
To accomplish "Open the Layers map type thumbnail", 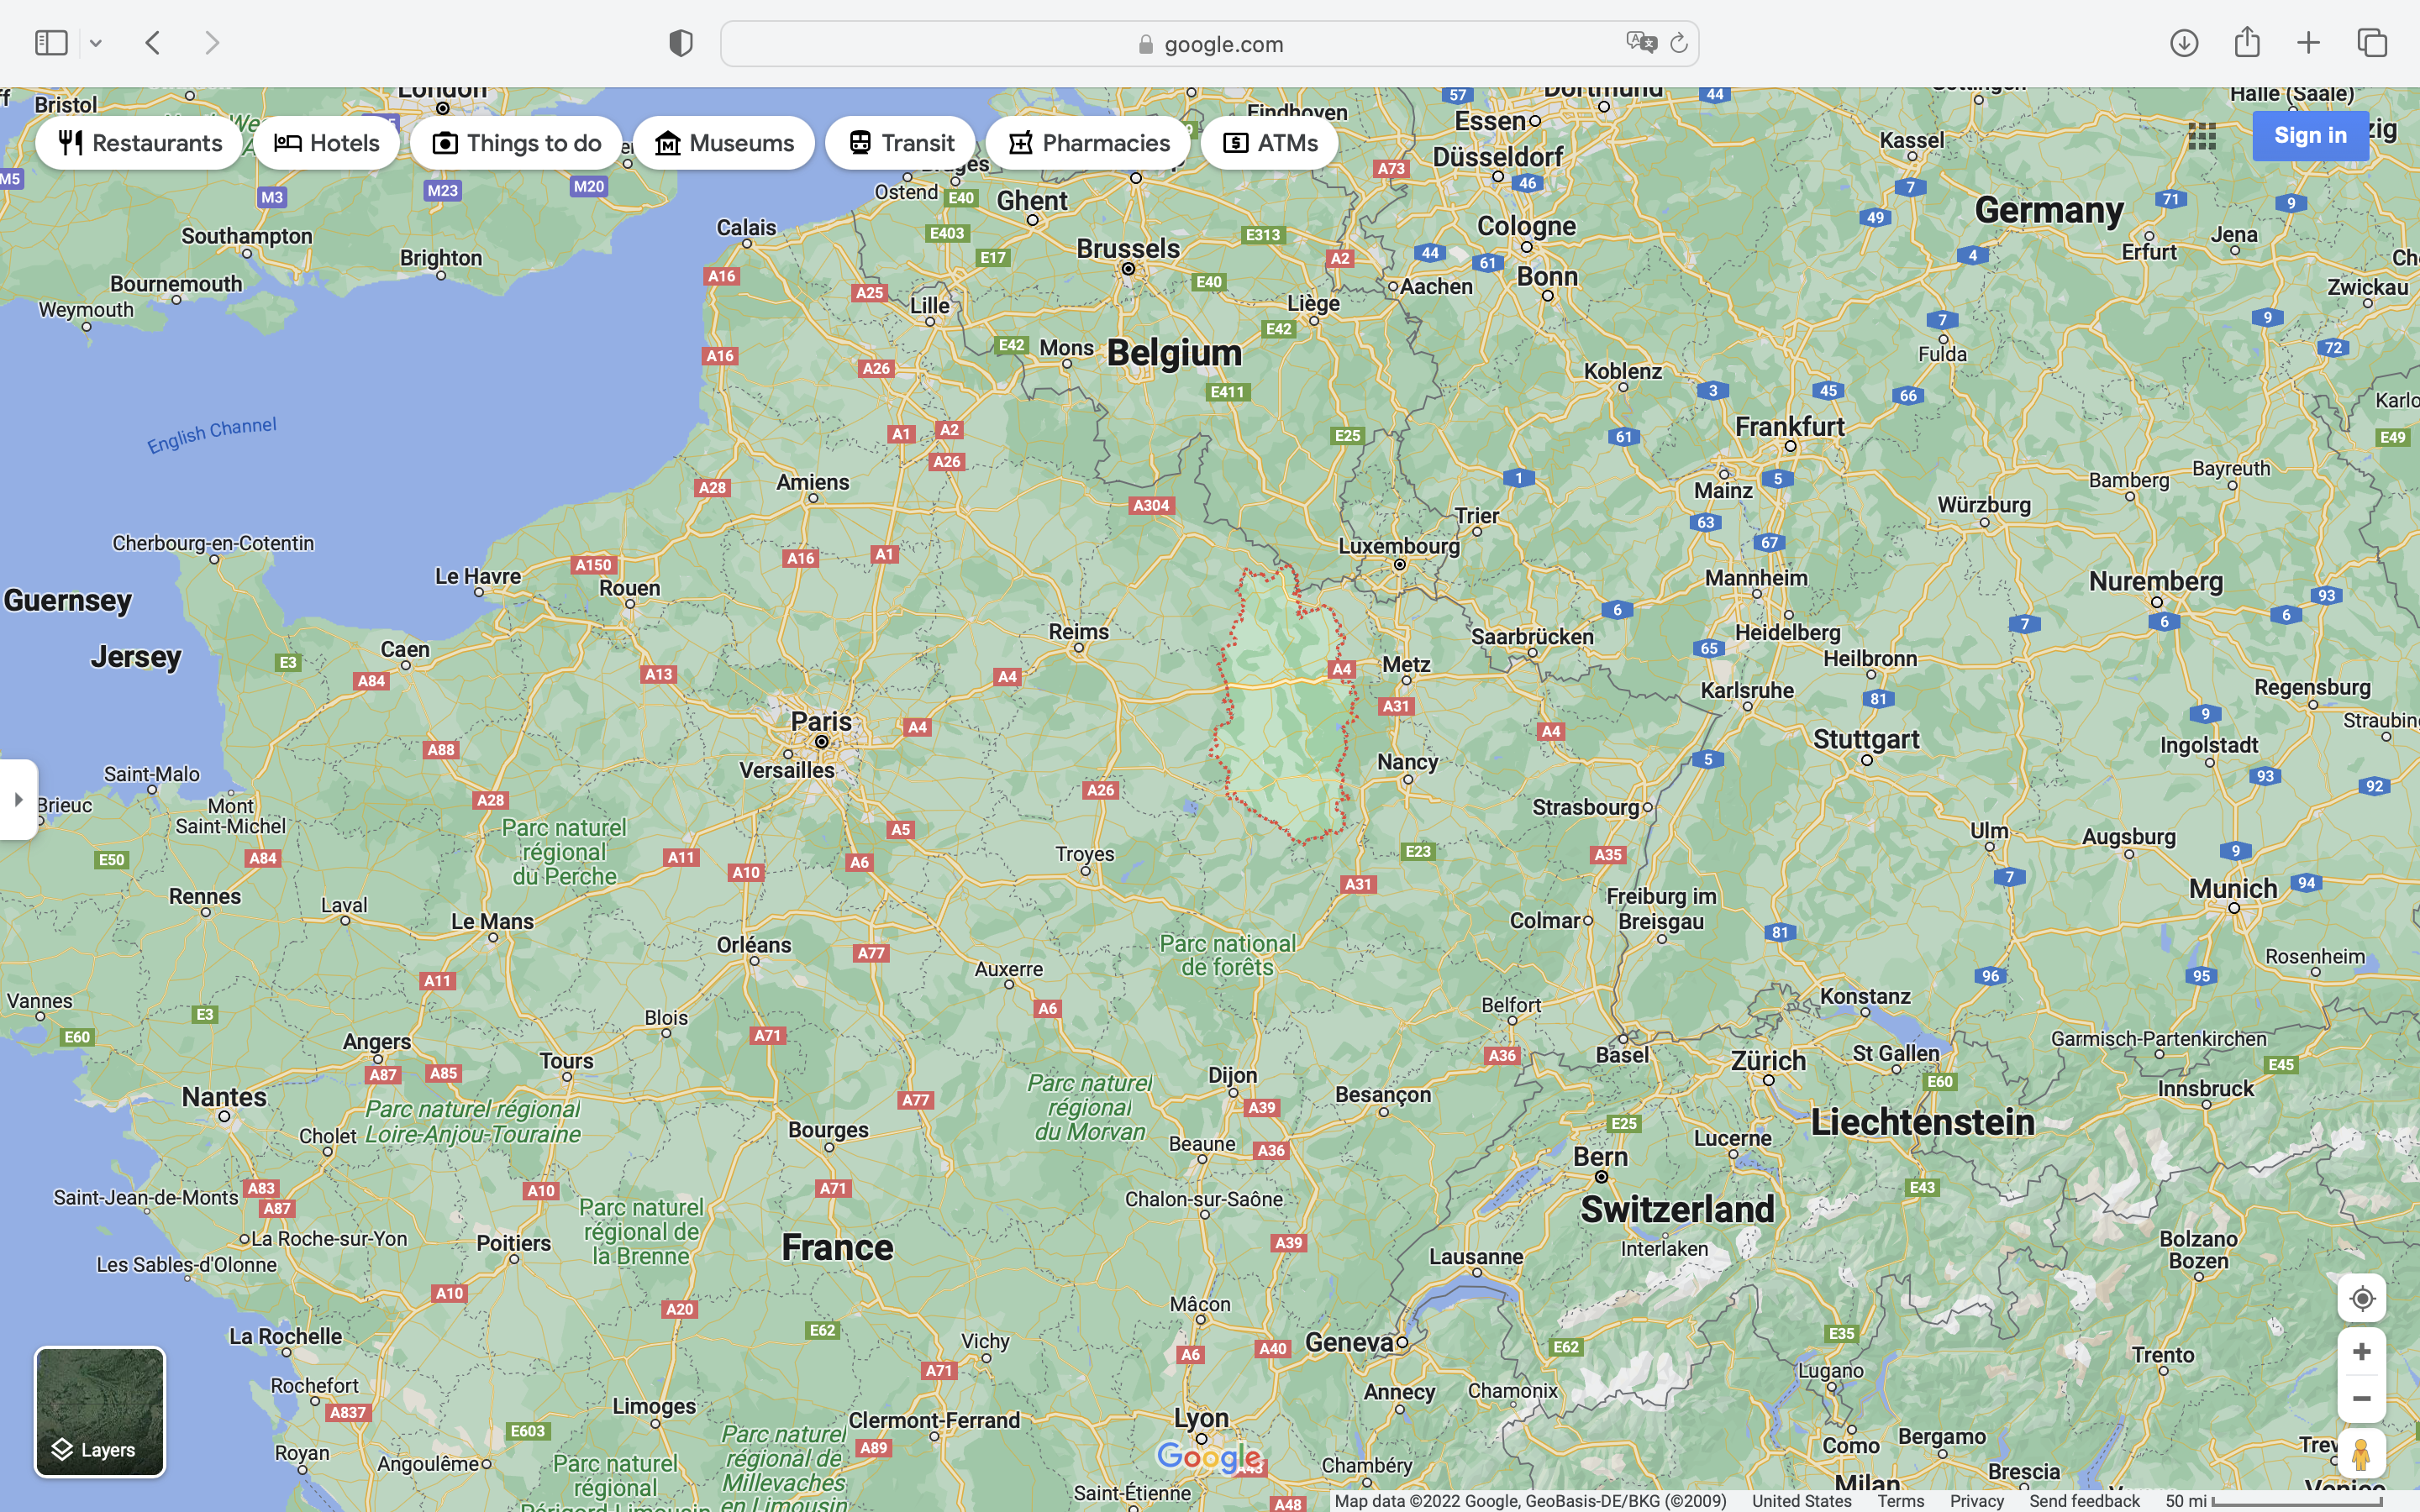I will tap(100, 1411).
